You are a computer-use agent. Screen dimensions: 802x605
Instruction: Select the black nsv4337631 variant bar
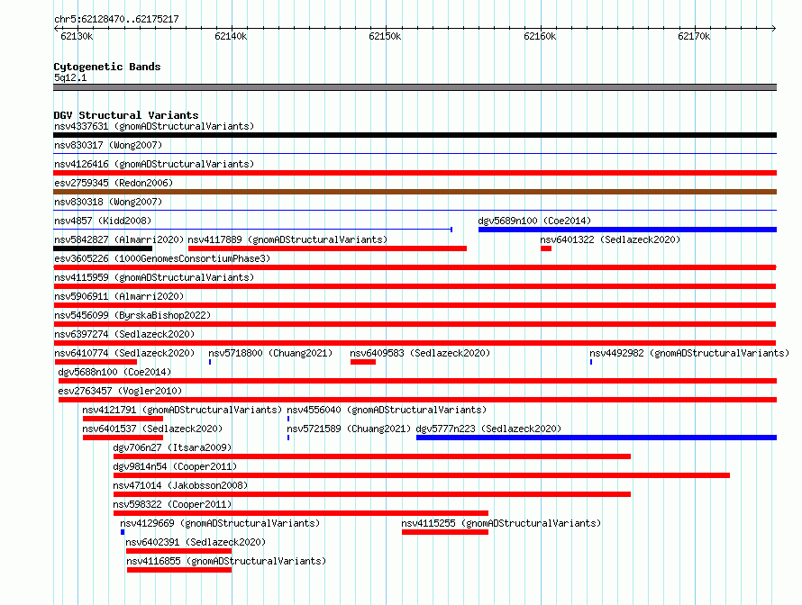415,135
